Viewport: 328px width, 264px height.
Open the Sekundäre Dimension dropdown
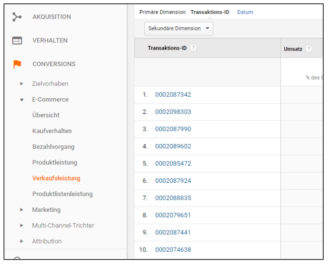(x=179, y=29)
